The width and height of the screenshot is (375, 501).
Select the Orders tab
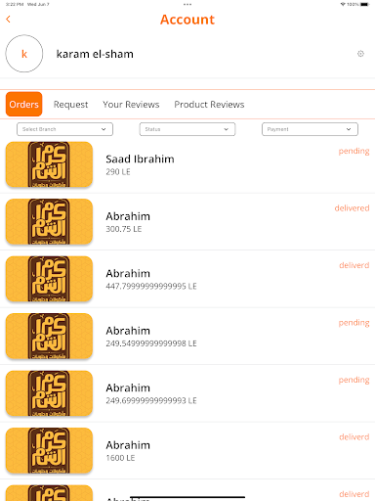pyautogui.click(x=24, y=105)
